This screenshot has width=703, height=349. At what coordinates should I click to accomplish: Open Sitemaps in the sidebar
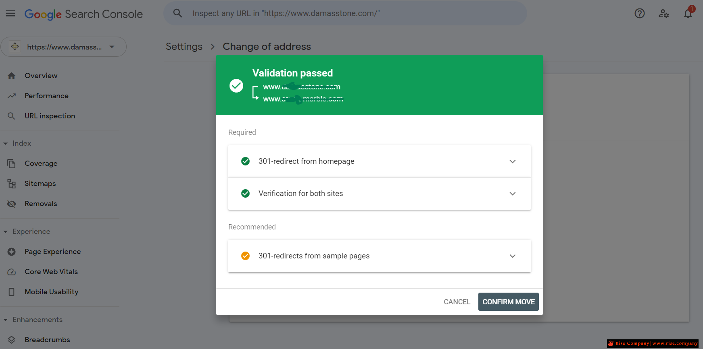[40, 184]
